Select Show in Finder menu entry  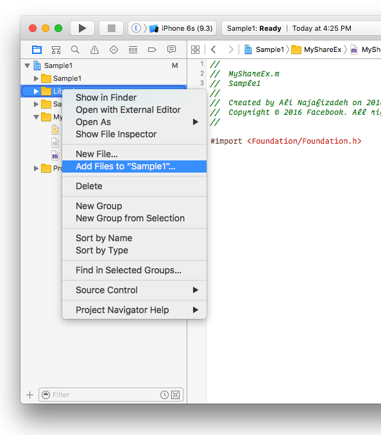[x=106, y=98]
